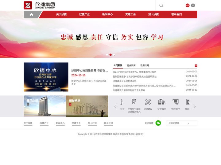The width and height of the screenshot is (221, 165).
Task: Select first banner slide dot
Action: point(107,55)
